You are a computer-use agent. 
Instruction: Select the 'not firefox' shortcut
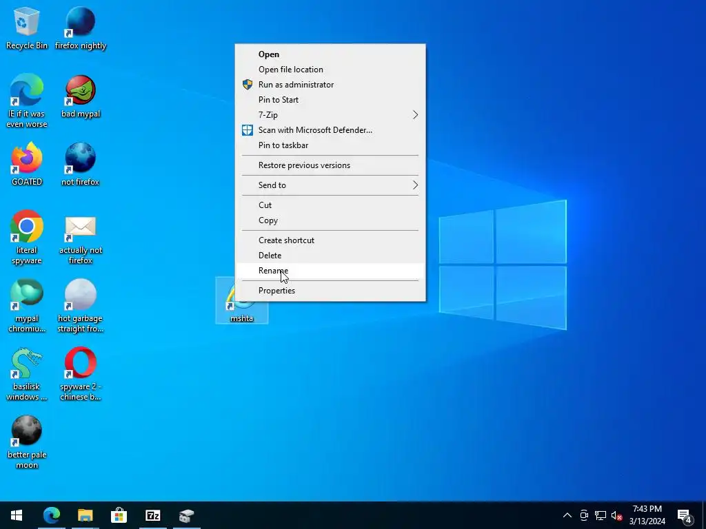click(80, 164)
